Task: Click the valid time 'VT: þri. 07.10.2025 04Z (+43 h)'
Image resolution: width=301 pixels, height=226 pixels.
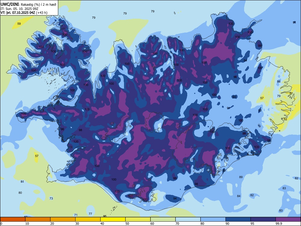Action: click(x=24, y=13)
